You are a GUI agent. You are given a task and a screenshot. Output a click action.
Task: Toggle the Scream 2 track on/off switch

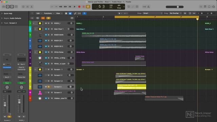click(71, 87)
